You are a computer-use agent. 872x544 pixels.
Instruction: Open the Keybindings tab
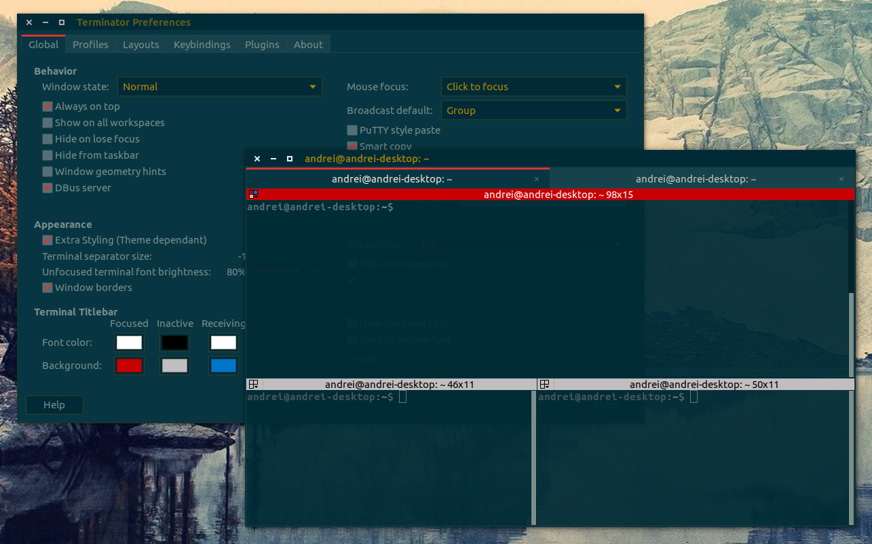[202, 45]
